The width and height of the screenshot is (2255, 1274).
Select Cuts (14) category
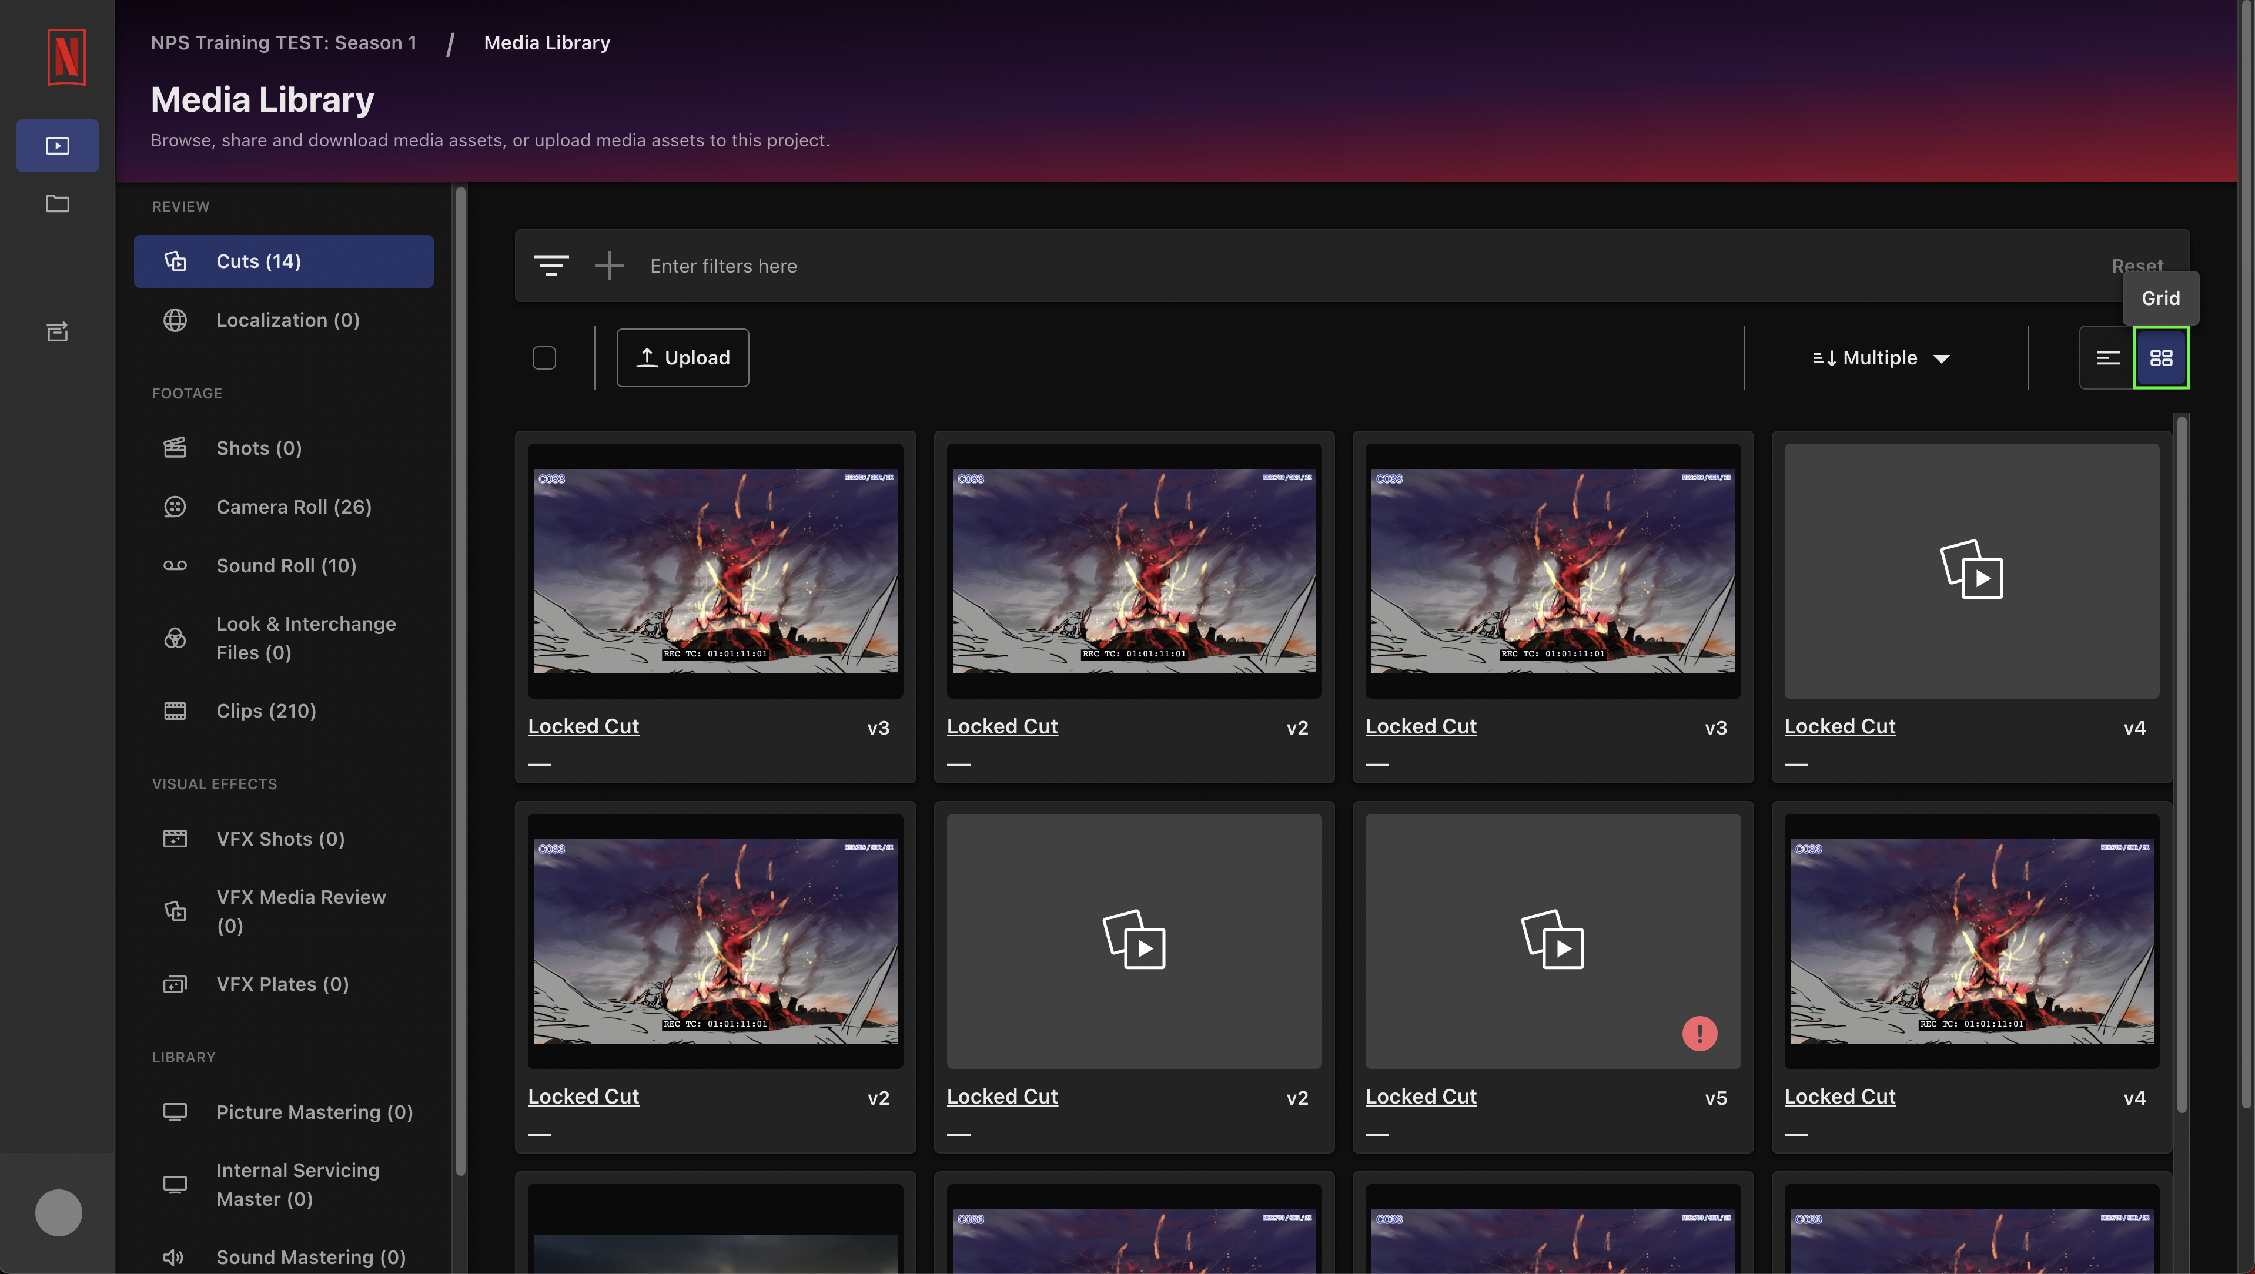point(283,261)
